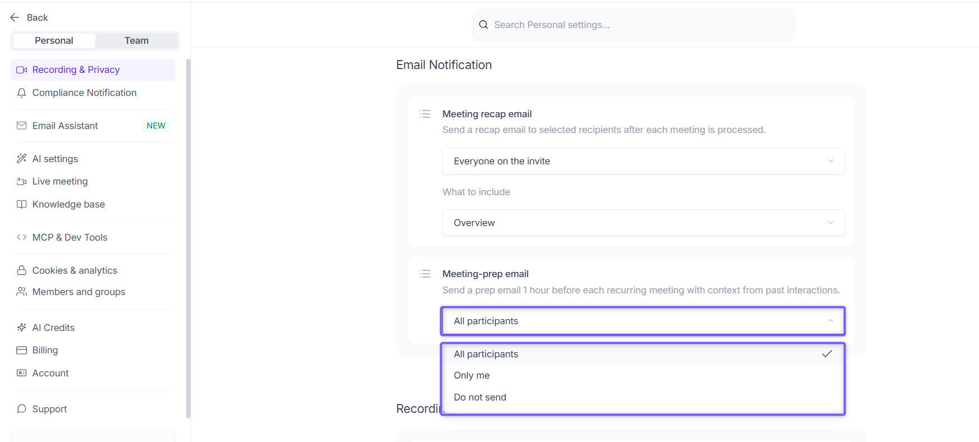Select the Only me option
The image size is (979, 442).
coord(643,375)
